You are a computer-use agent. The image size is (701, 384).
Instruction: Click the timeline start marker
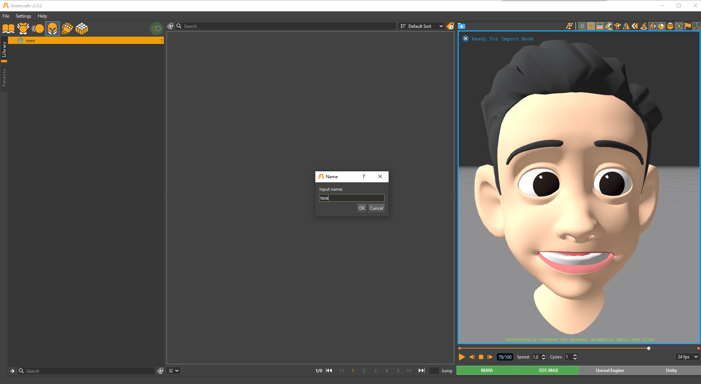[x=460, y=348]
